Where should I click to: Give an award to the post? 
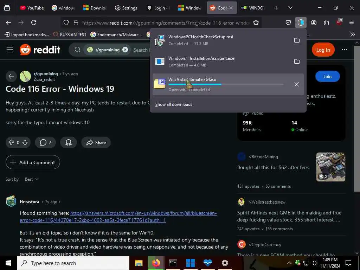point(69,143)
